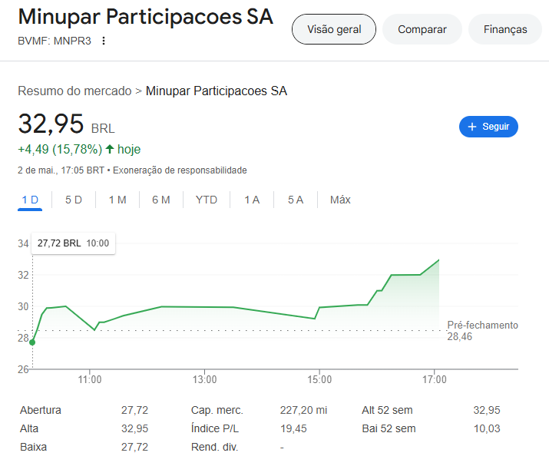This screenshot has height=466, width=549.
Task: Click the green dot chart marker at 10:00
Action: pyautogui.click(x=32, y=342)
